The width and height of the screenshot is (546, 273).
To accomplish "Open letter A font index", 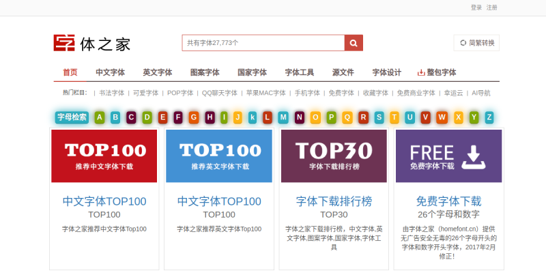I will [100, 117].
